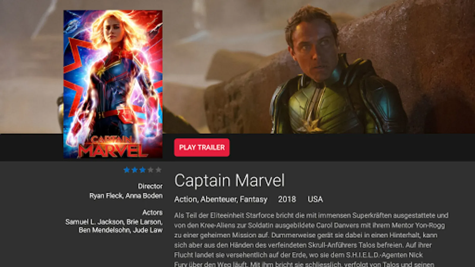475x267 pixels.
Task: Click the country label USA
Action: pos(315,199)
